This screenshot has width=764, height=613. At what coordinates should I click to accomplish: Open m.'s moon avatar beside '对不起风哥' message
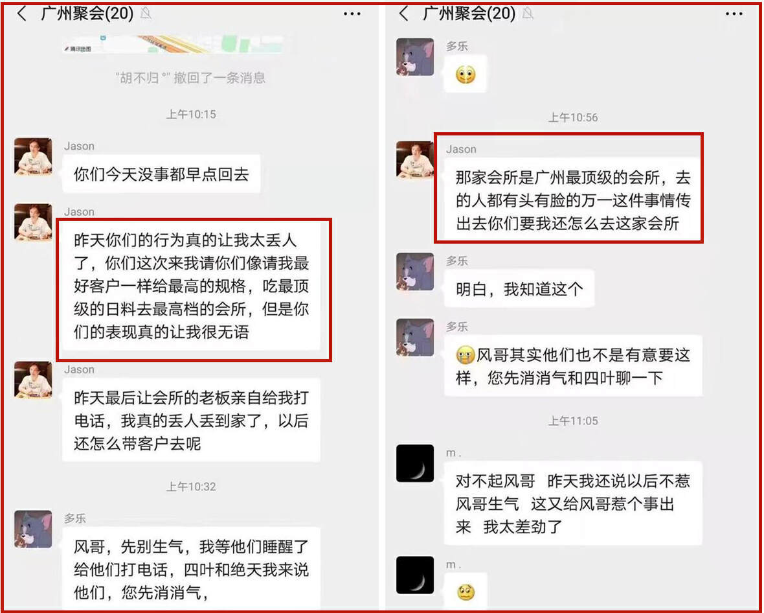[415, 463]
